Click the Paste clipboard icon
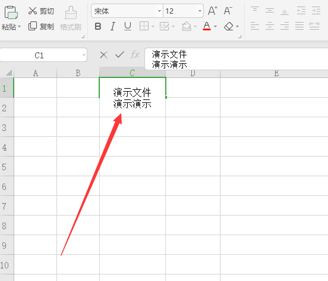This screenshot has height=281, width=328. point(11,13)
